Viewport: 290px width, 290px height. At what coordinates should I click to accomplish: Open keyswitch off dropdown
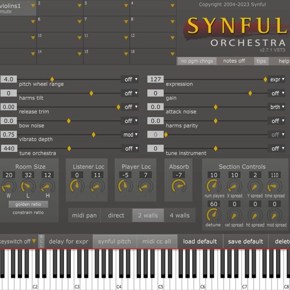(18, 241)
